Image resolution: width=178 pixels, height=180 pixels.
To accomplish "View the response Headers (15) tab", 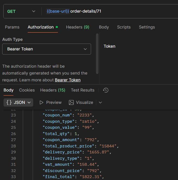I will [53, 90].
